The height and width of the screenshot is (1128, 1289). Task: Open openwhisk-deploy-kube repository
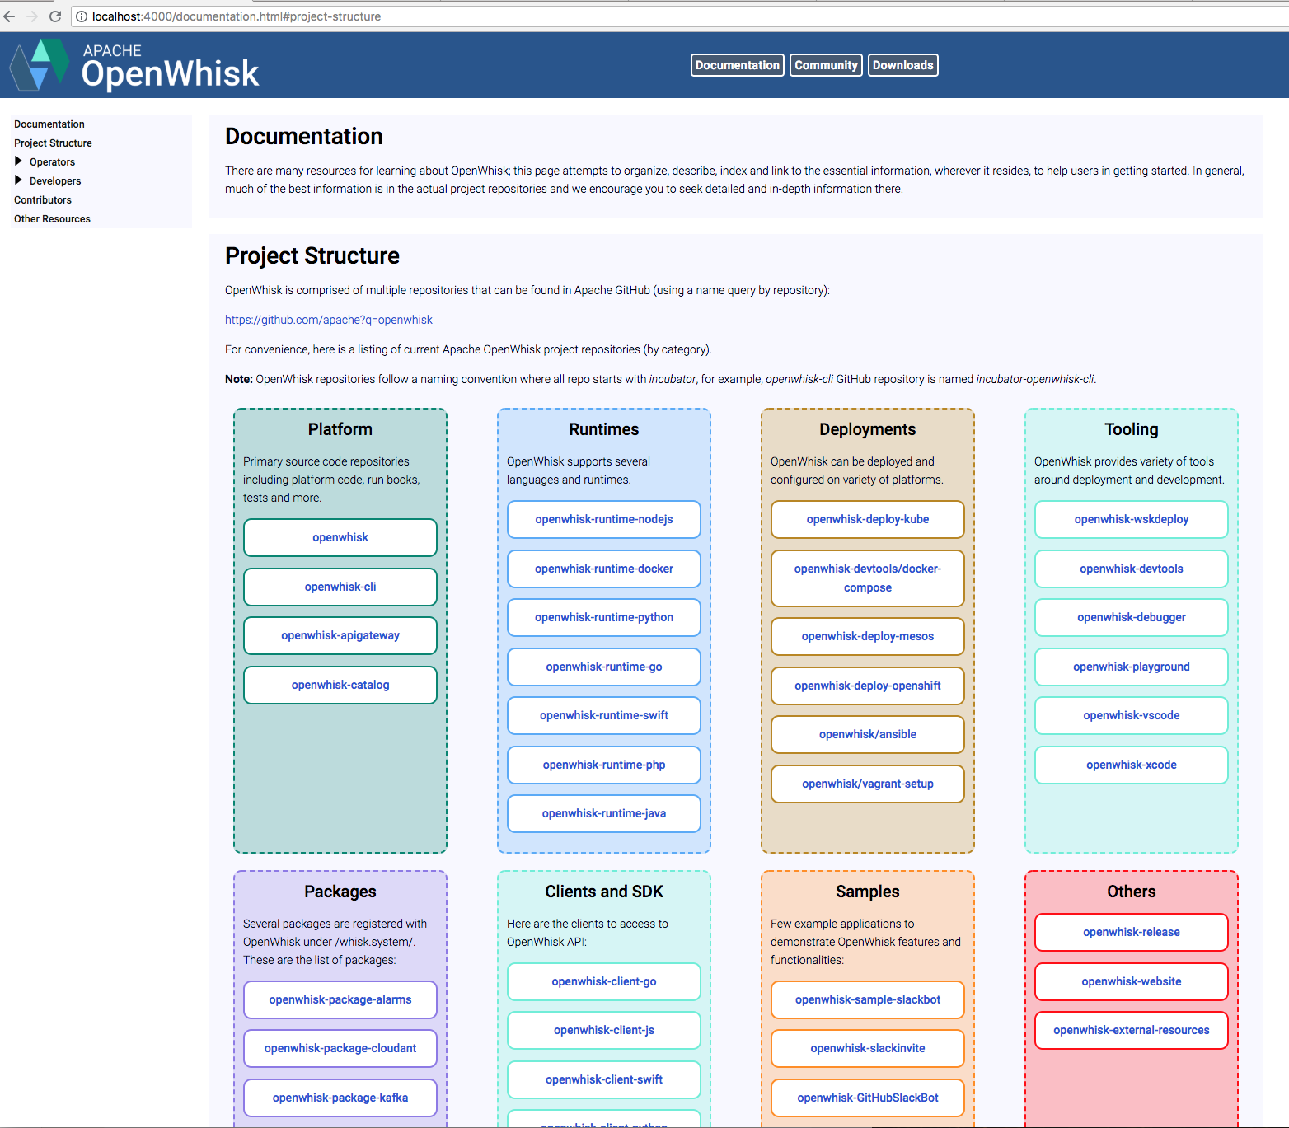tap(868, 519)
